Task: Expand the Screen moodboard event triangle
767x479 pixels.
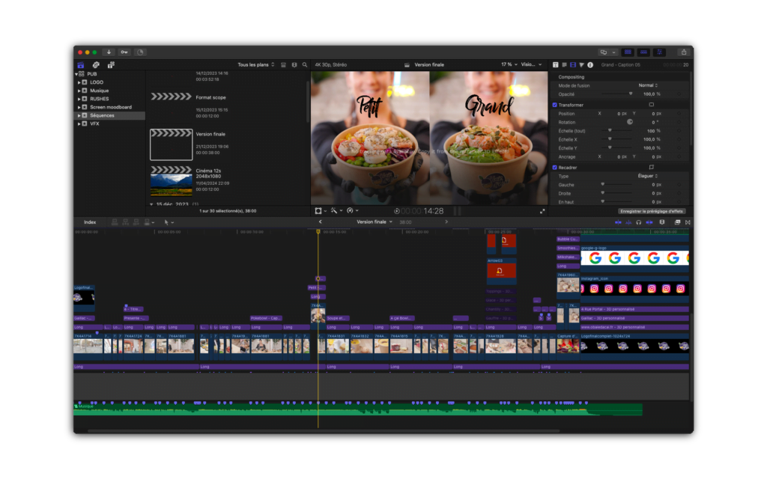Action: (79, 108)
